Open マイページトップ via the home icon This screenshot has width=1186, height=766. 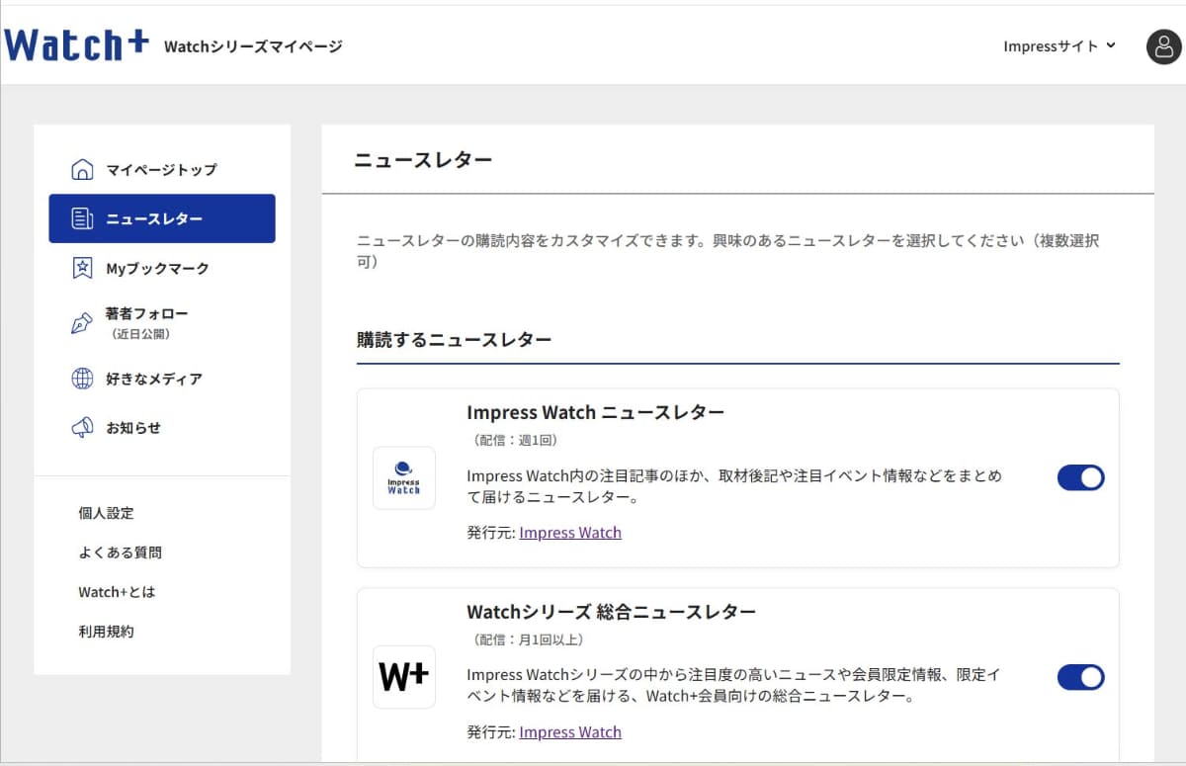click(x=82, y=169)
